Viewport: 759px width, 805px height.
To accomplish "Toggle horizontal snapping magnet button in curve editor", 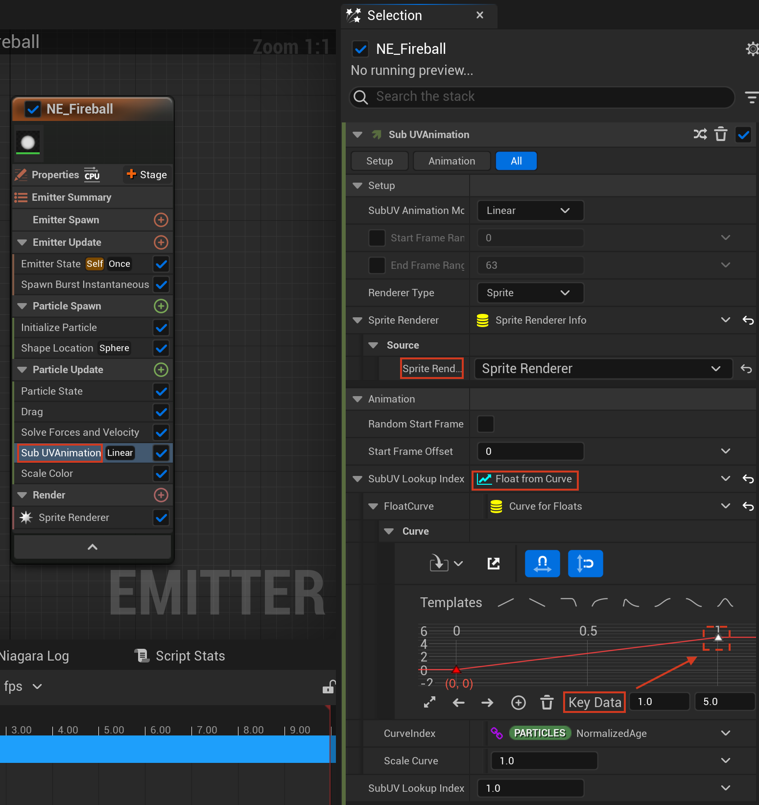I will 543,564.
